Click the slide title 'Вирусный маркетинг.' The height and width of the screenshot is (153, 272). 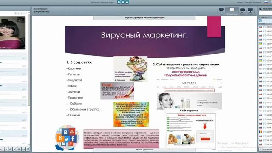pyautogui.click(x=144, y=35)
